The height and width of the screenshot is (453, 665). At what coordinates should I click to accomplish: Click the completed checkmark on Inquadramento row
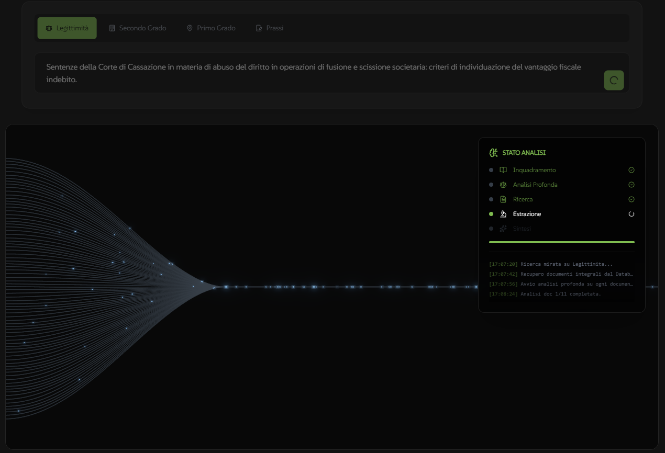click(x=631, y=170)
